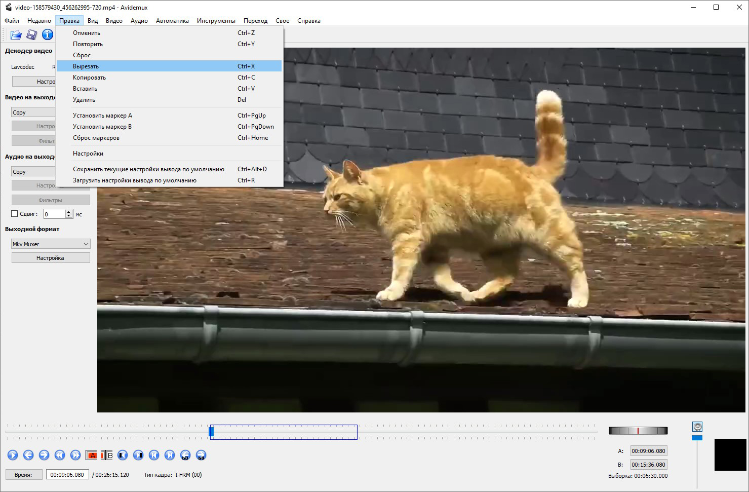Click the Время button near the timecode
Viewport: 749px width, 492px height.
tap(23, 475)
